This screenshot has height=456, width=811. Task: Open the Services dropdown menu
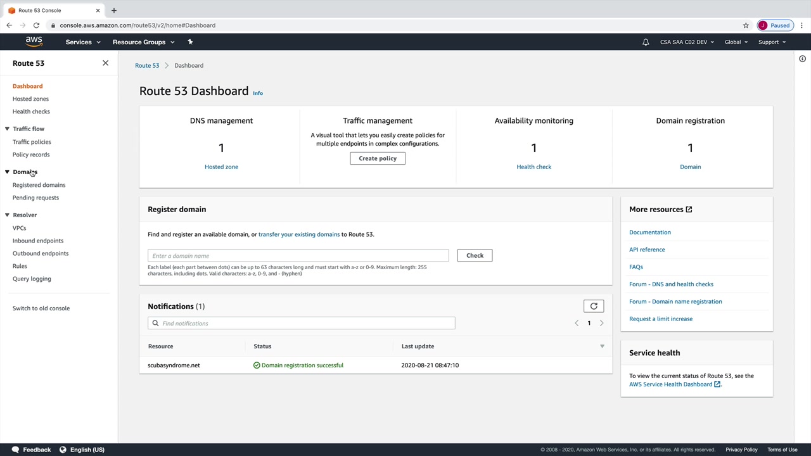(x=83, y=42)
